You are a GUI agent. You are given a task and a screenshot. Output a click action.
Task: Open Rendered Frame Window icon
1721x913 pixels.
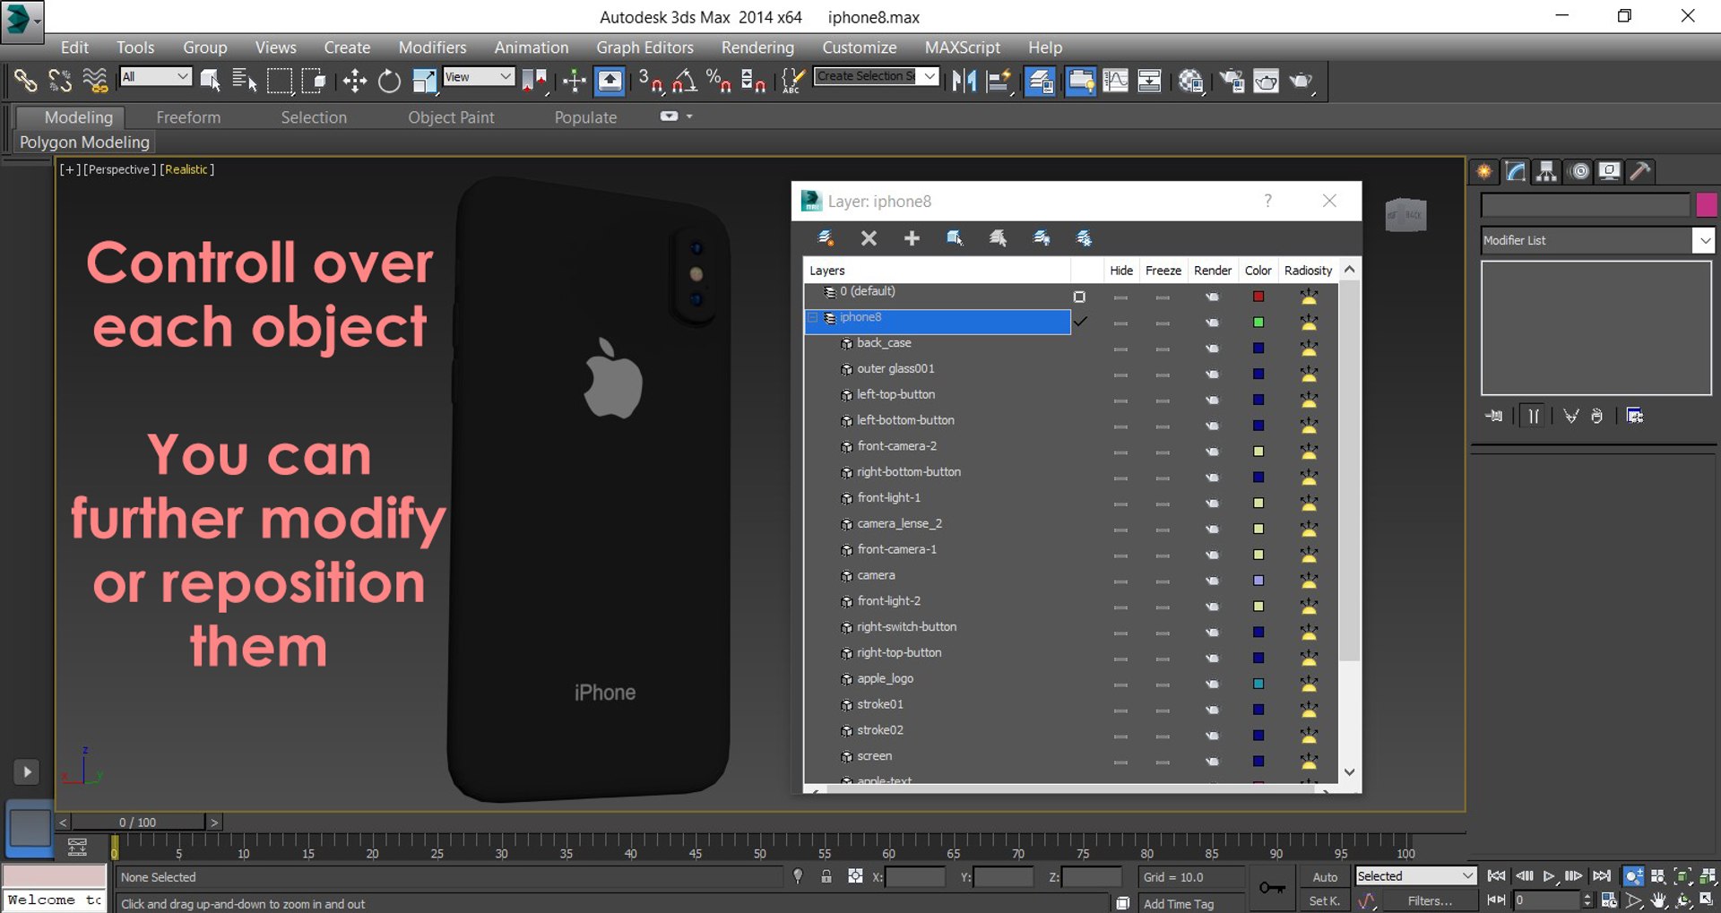coord(1266,82)
